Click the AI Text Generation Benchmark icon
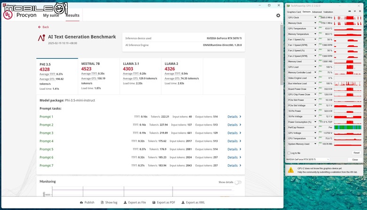 (x=42, y=38)
